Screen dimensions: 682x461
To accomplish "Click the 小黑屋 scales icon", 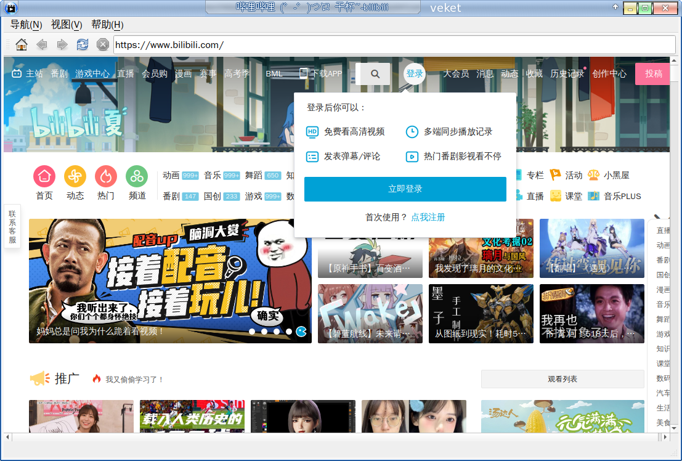I will [x=593, y=175].
